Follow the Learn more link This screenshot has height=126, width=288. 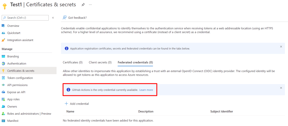coord(146,90)
